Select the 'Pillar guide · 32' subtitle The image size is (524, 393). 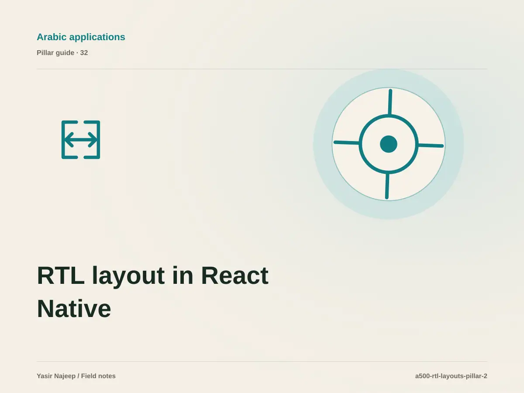pos(62,53)
